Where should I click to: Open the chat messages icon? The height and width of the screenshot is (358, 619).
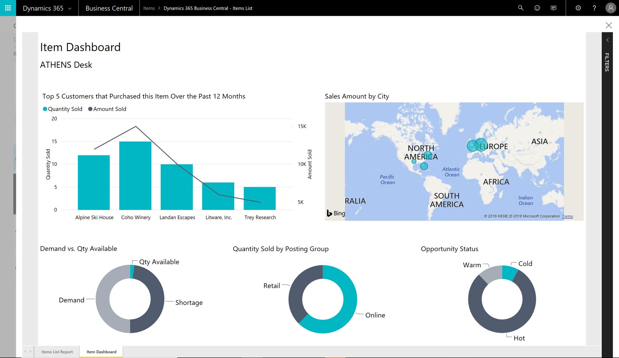click(x=554, y=8)
